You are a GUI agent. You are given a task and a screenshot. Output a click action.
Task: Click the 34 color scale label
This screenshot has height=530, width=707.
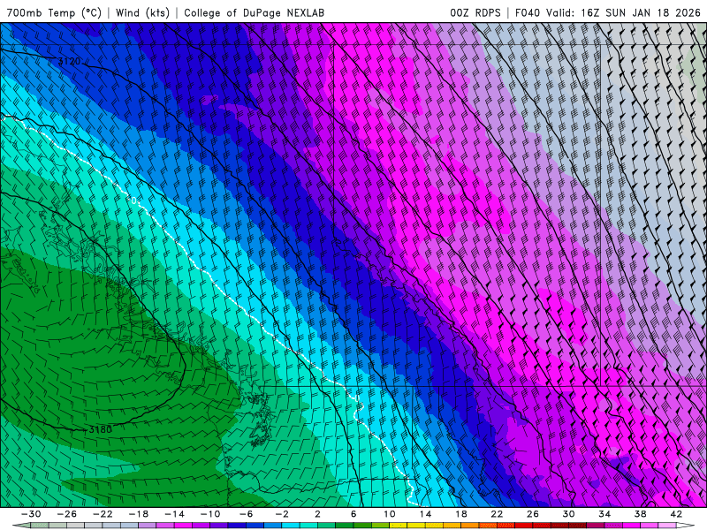pos(604,514)
